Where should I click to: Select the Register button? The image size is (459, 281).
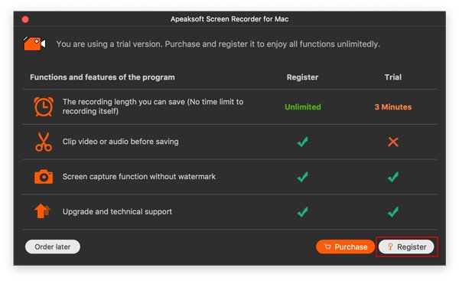(407, 247)
